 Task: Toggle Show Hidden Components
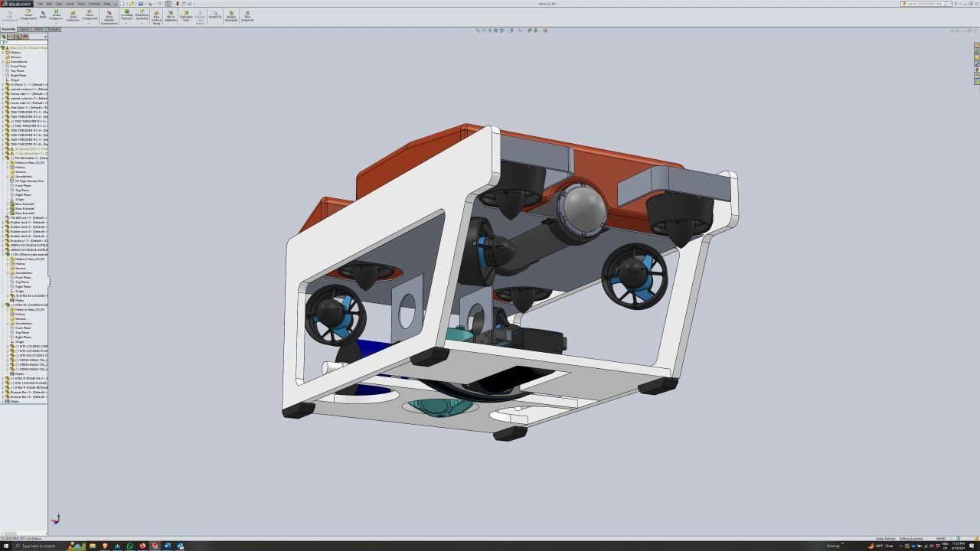point(109,14)
